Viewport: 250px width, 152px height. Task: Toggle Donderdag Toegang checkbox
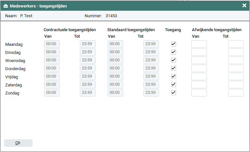coord(173,68)
